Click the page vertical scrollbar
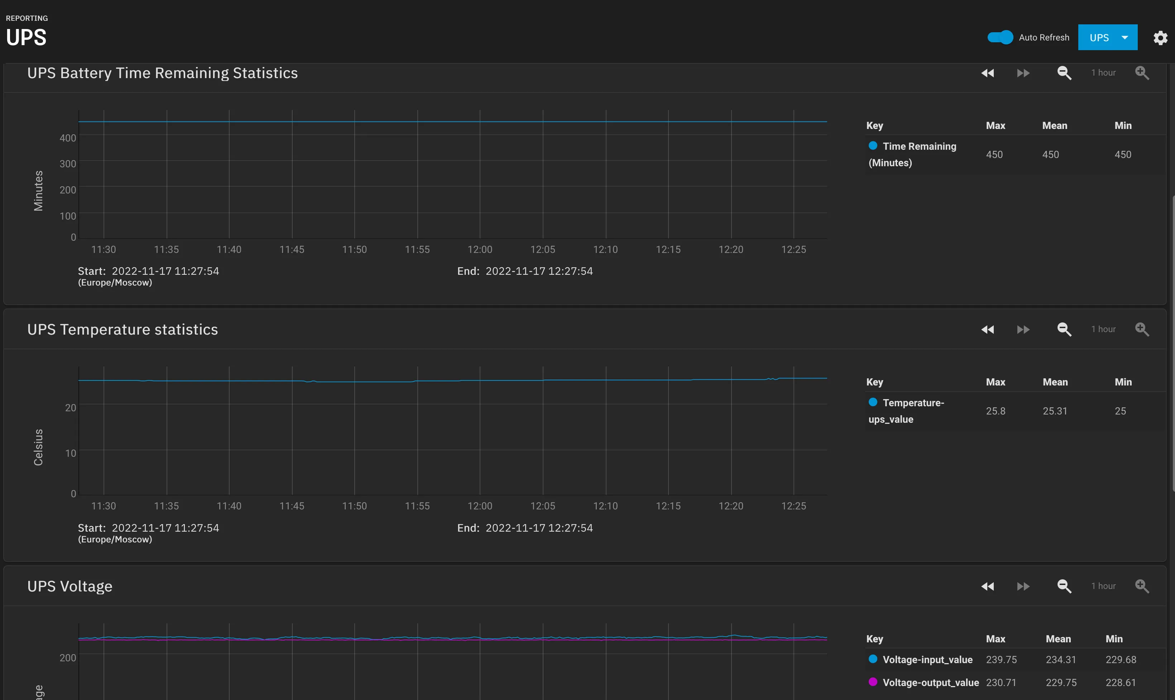The height and width of the screenshot is (700, 1175). [x=1172, y=344]
